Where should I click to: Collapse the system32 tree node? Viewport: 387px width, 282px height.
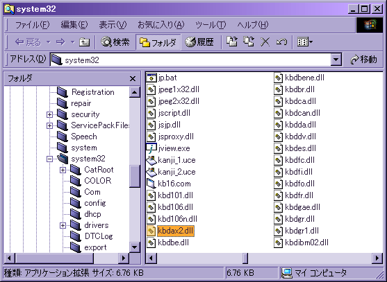tap(49, 159)
